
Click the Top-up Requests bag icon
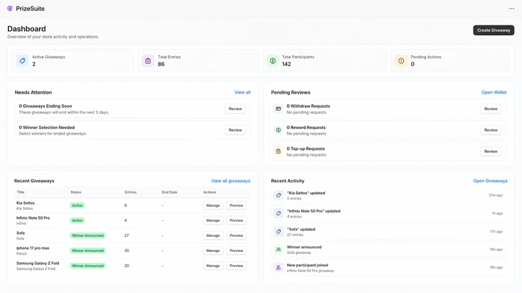(279, 151)
